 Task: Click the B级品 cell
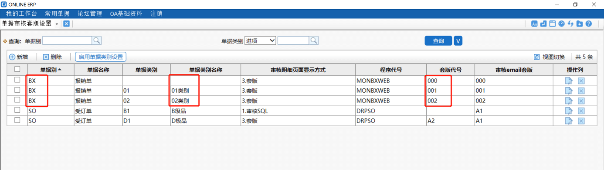tap(205, 111)
